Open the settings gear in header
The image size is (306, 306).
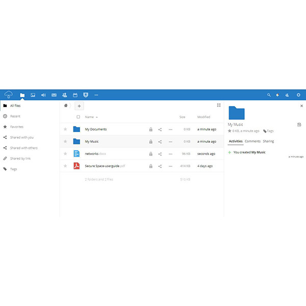pyautogui.click(x=298, y=95)
